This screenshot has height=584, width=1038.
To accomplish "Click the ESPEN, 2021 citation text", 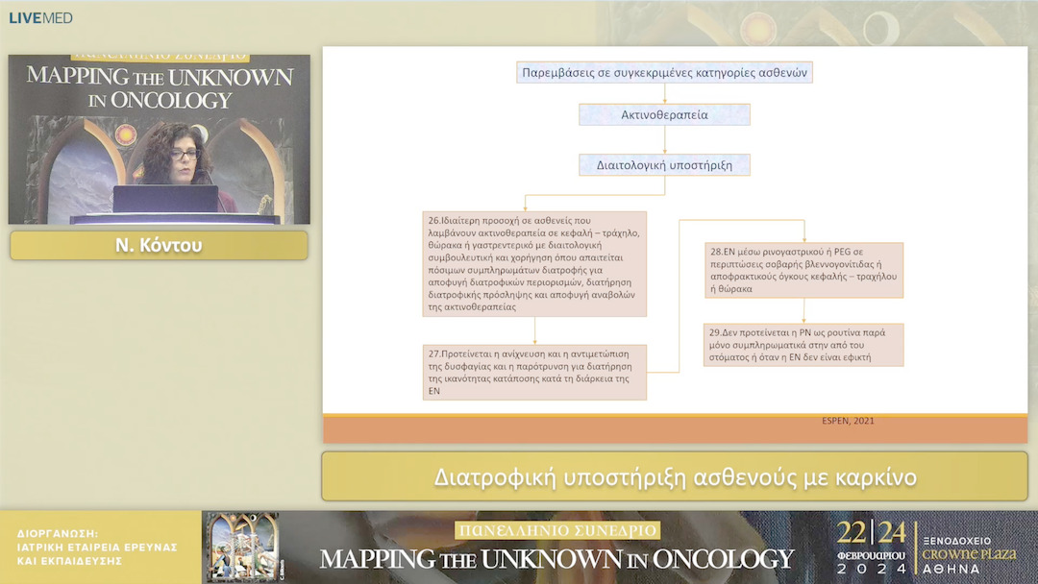I will (848, 421).
